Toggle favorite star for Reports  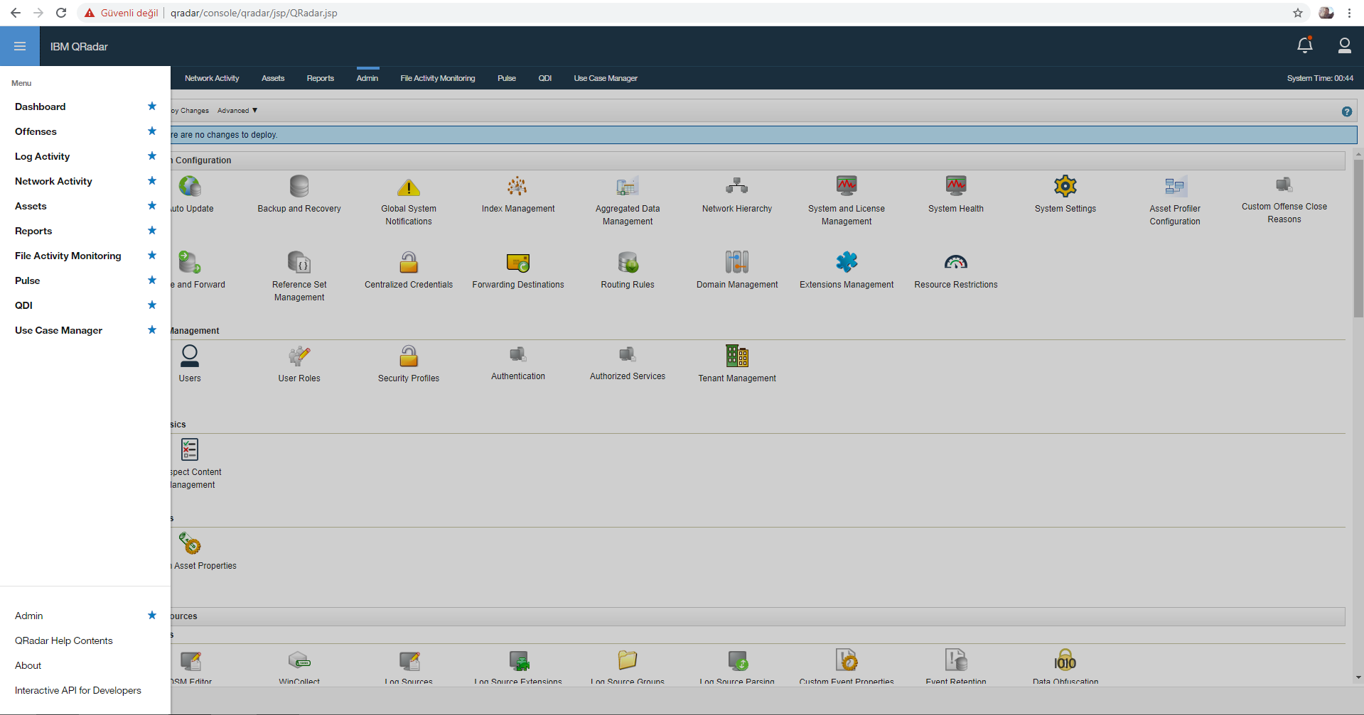coord(151,231)
